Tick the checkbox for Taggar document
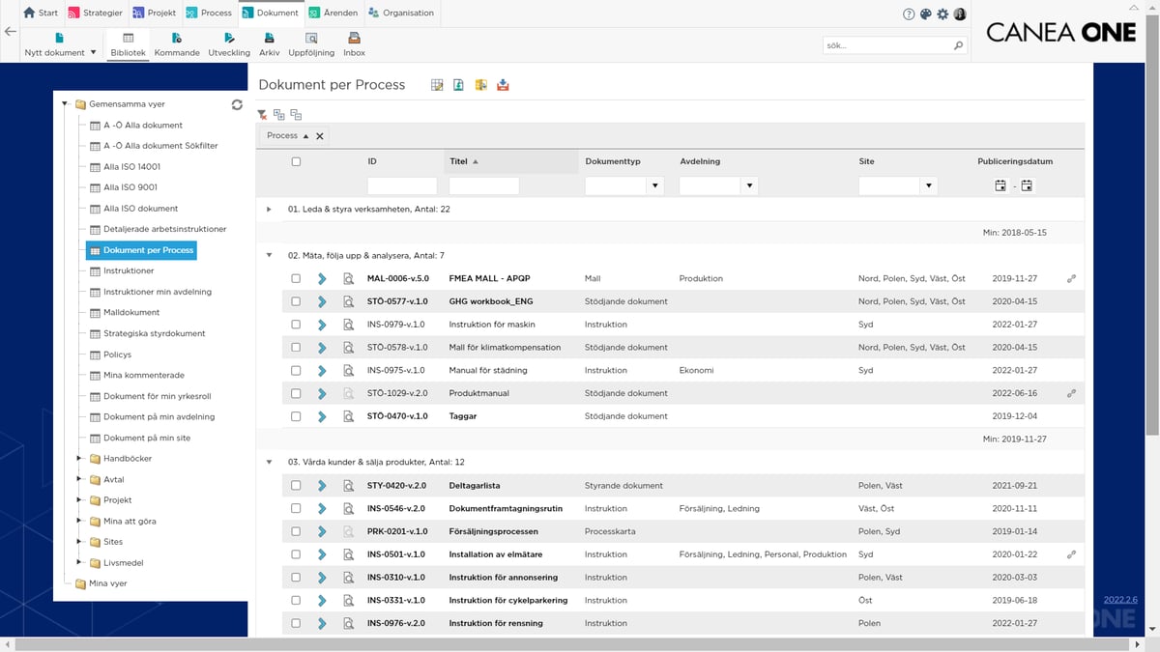1160x652 pixels. point(296,416)
